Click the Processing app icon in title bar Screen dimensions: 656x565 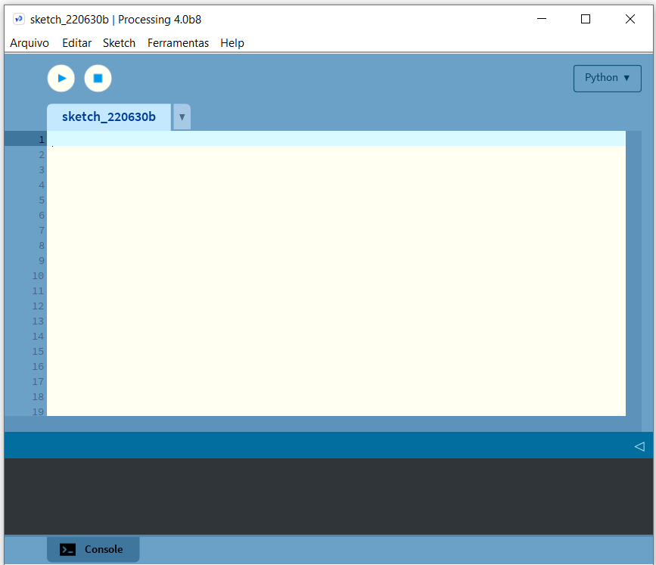(18, 19)
